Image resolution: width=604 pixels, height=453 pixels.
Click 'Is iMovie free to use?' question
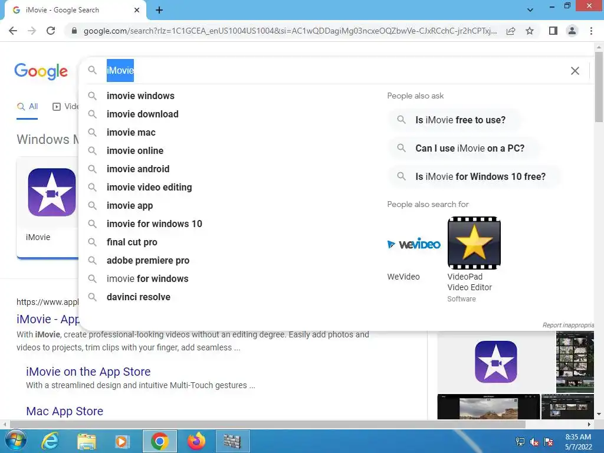[x=454, y=120]
